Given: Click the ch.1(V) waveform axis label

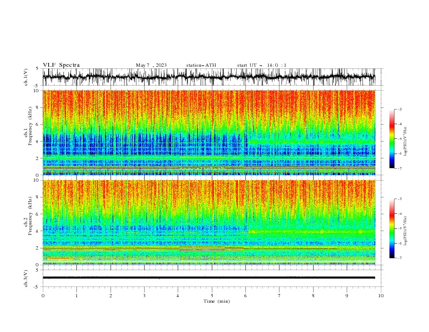Looking at the screenshot, I should 26,77.
